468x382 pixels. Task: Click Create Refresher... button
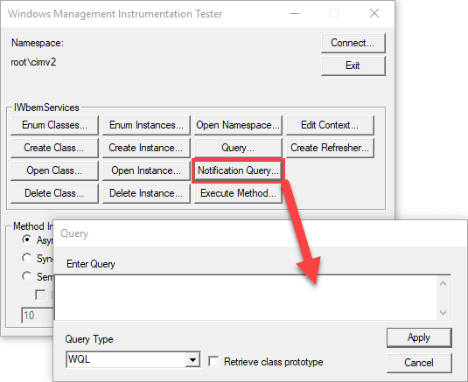point(330,148)
